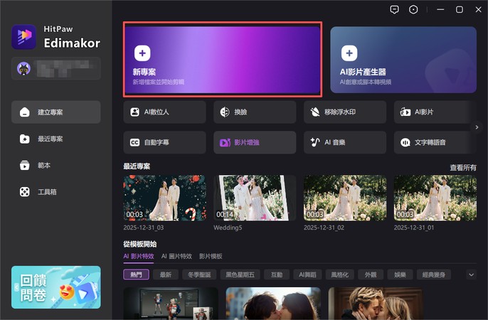Open the Wedding5 project thumbnail
488x320 pixels.
point(255,198)
